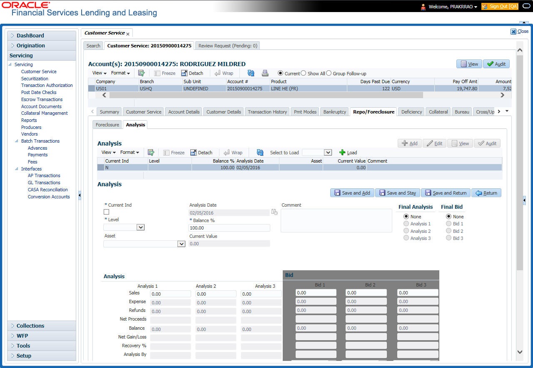Open Format menu in Accounts toolbar
The width and height of the screenshot is (533, 368).
120,73
